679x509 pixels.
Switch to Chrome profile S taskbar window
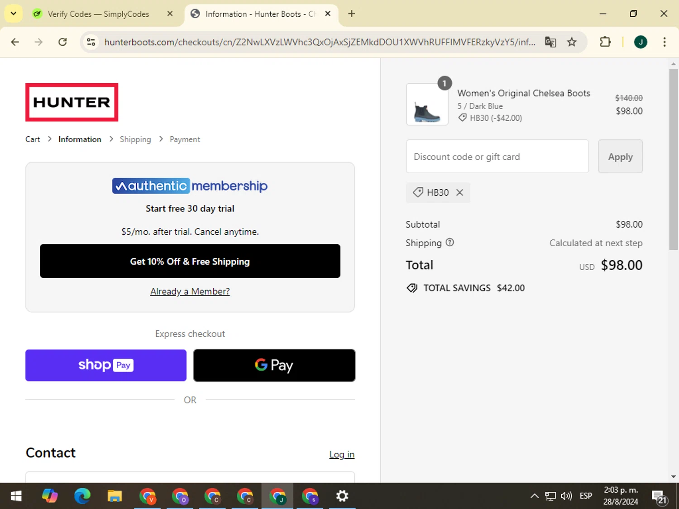(310, 496)
